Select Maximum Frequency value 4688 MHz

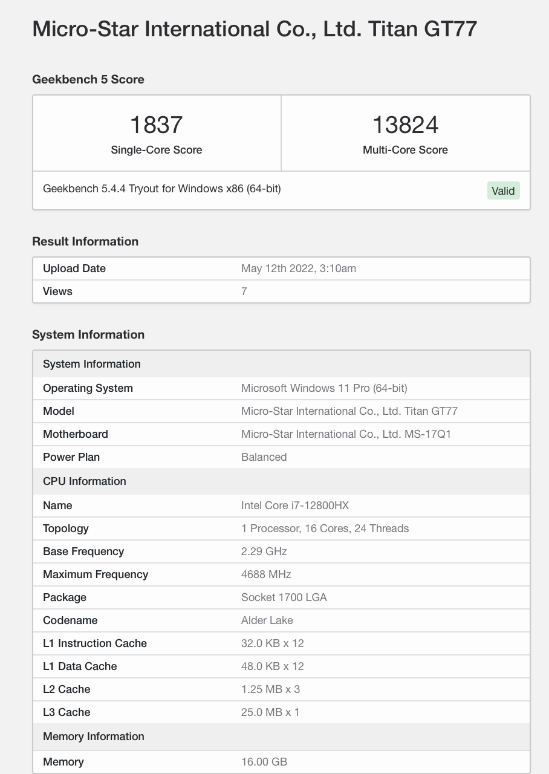[266, 574]
